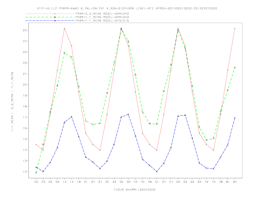Click x-axis tick label 75
256x198 pixels.
(x=214, y=182)
